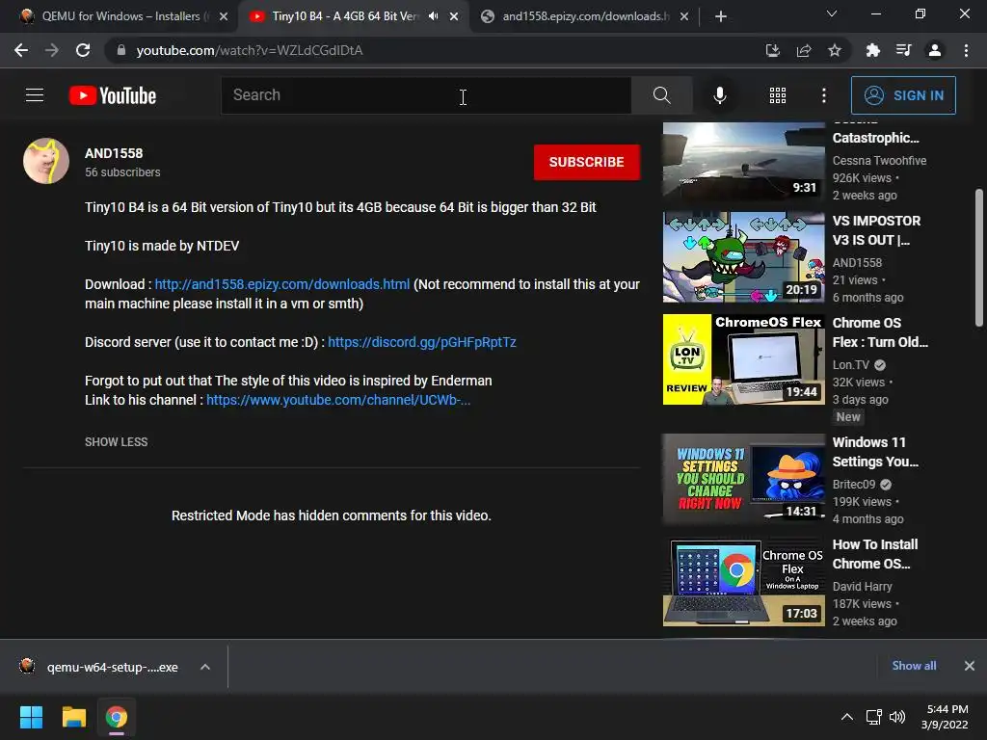Go back with browser back arrow
Viewport: 987px width, 740px height.
click(x=21, y=50)
